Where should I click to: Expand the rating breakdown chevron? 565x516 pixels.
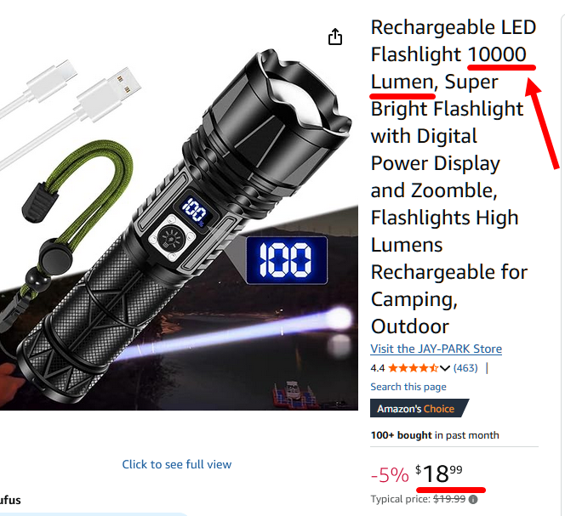(x=445, y=368)
